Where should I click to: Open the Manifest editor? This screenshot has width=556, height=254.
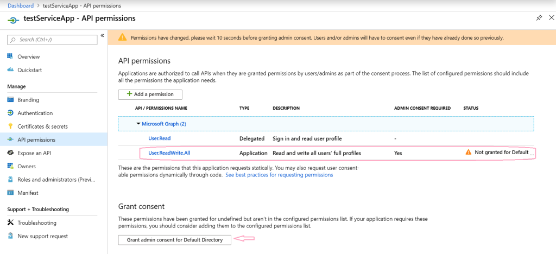28,193
